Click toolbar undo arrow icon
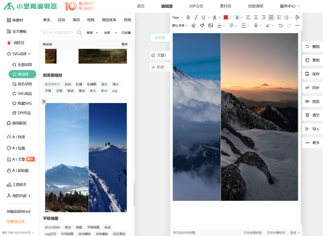This screenshot has width=323, height=236. pyautogui.click(x=280, y=26)
